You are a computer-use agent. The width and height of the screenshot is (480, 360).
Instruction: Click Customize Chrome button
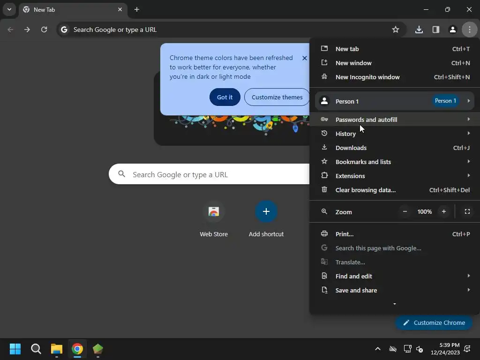click(434, 322)
